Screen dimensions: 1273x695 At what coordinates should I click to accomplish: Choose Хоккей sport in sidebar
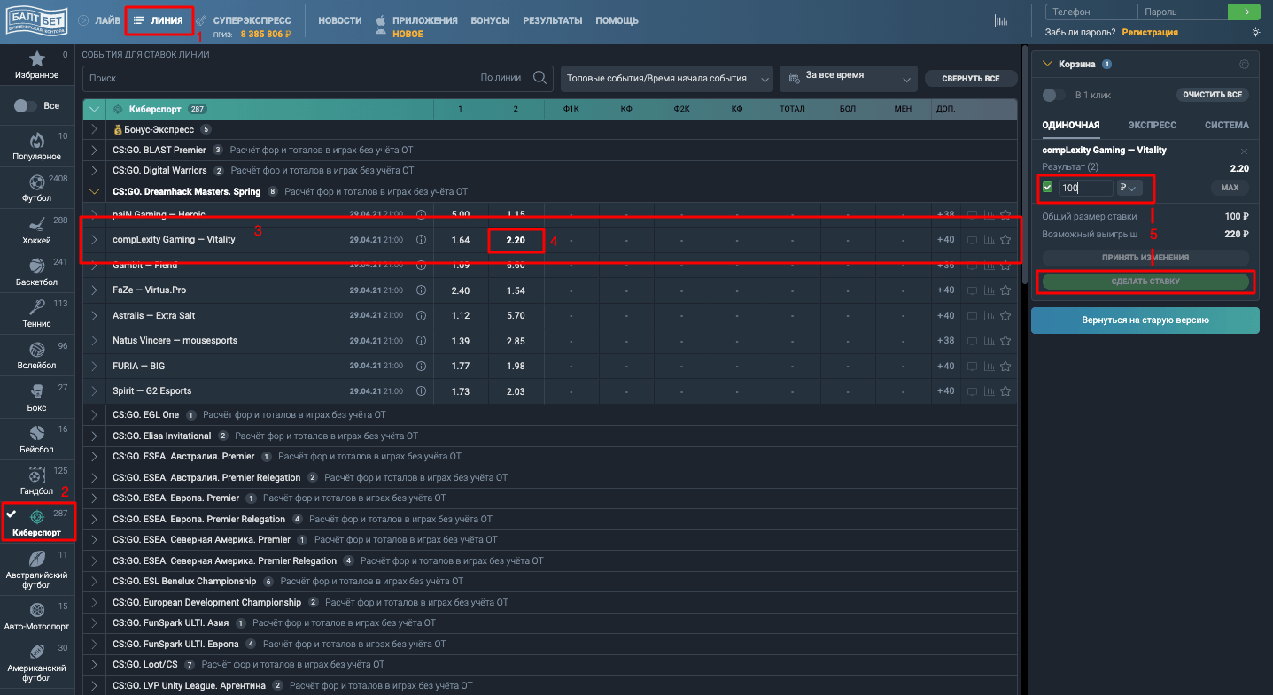pos(37,230)
